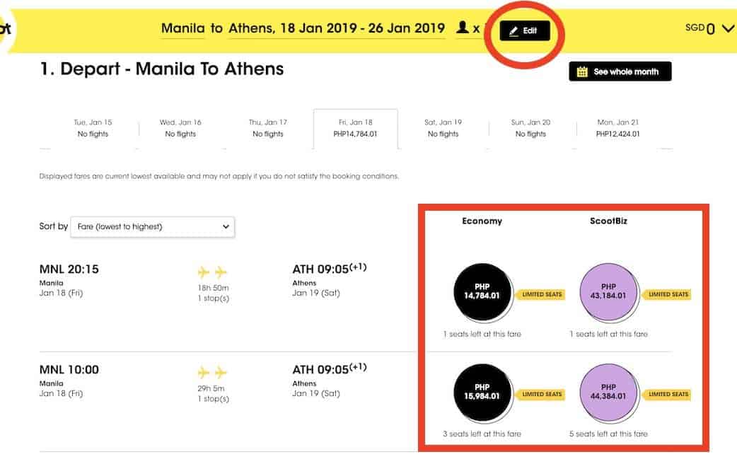Select the Sat, Jan 19 date tab
The width and height of the screenshot is (737, 459).
pyautogui.click(x=443, y=128)
